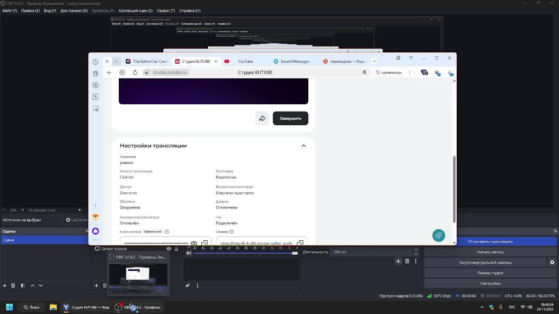Screen dimensions: 559x314
Task: Add a scene transition with plus
Action: pyautogui.click(x=398, y=261)
